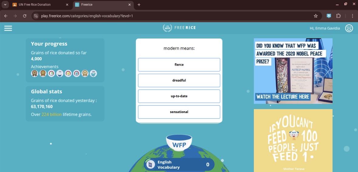Open the smiley profile avatar icon
358x172 pixels.
click(x=349, y=28)
